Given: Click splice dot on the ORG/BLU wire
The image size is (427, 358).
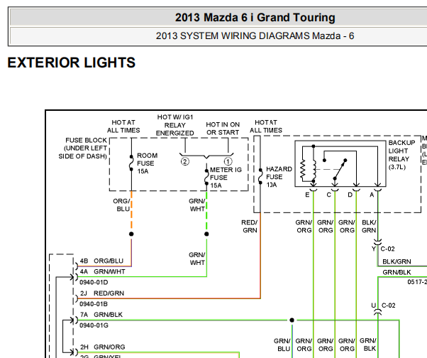Looking at the screenshot, I should [131, 234].
